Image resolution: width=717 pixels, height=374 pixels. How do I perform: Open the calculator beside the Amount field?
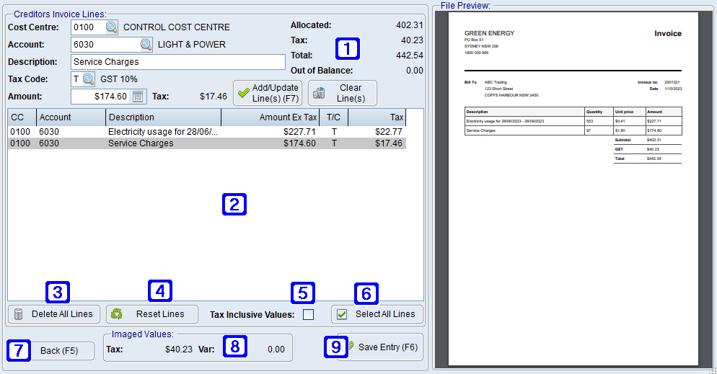[x=138, y=97]
